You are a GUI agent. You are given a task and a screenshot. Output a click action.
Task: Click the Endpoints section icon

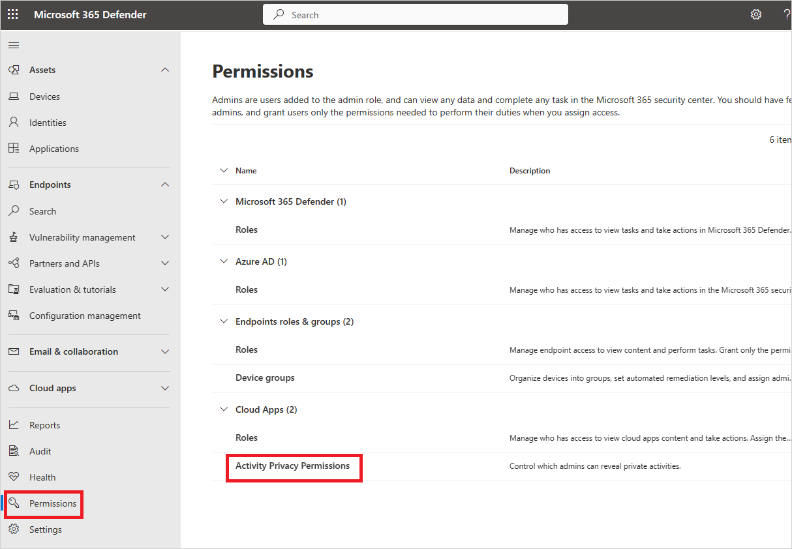[14, 185]
